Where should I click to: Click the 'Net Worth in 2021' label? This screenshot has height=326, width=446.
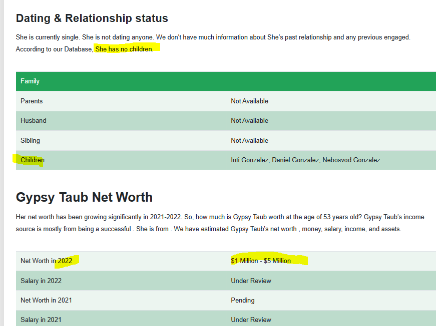tap(46, 300)
